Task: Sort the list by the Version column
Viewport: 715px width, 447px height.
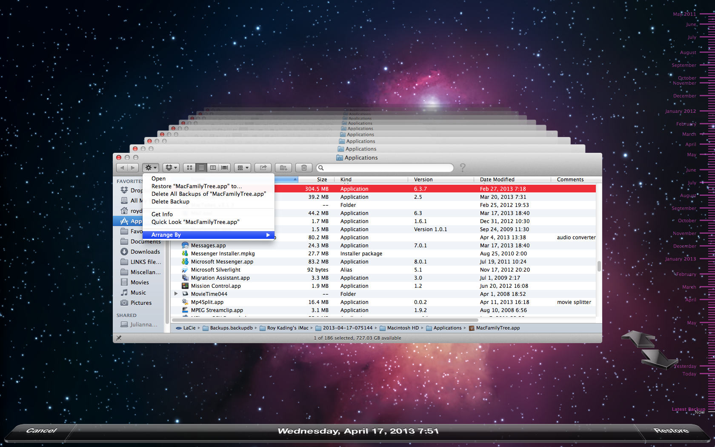Action: tap(441, 180)
